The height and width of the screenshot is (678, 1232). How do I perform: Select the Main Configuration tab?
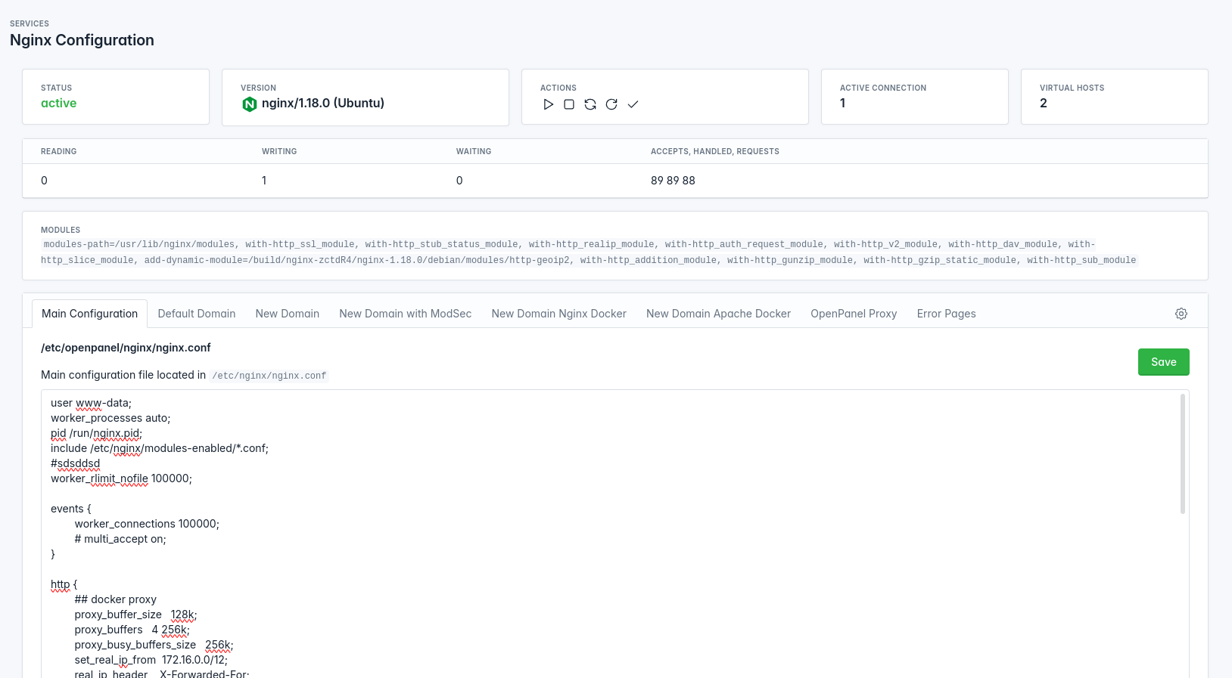click(89, 314)
